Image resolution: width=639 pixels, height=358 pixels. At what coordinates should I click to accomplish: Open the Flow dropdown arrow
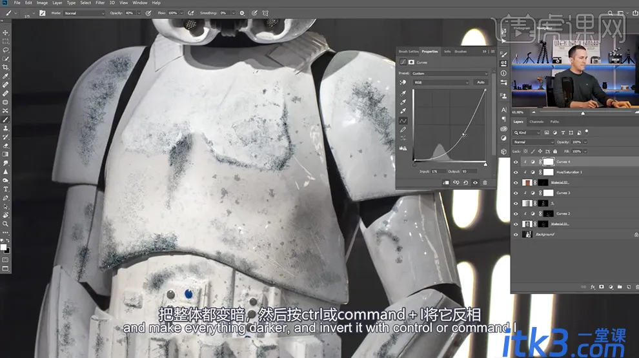coord(181,13)
